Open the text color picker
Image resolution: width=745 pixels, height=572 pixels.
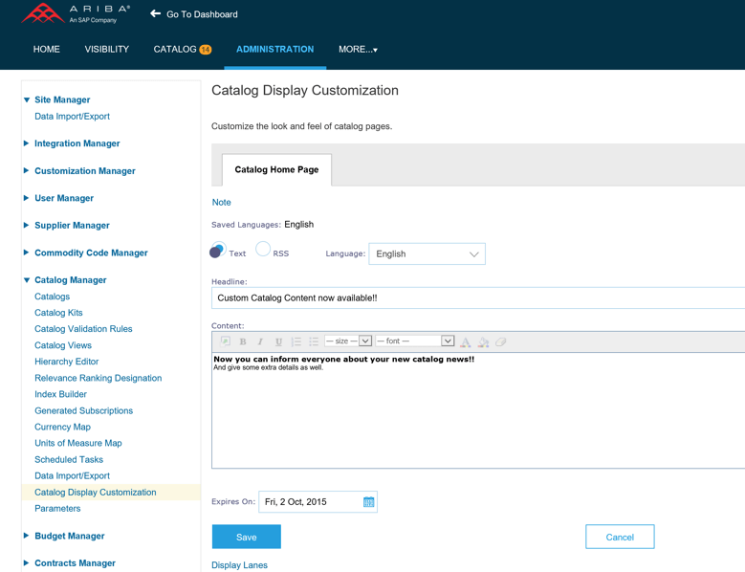[x=466, y=341]
